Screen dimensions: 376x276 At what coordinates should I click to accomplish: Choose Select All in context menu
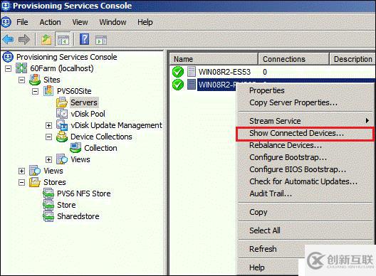(x=264, y=230)
